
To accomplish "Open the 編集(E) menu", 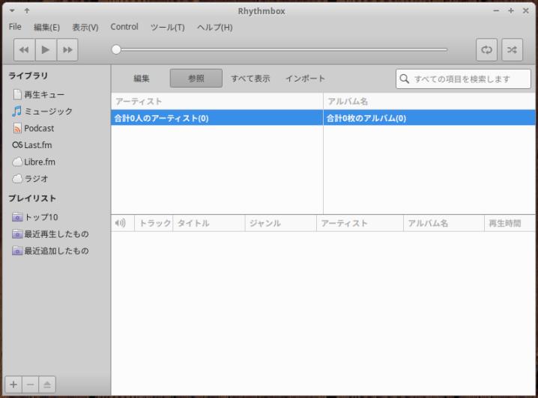I will click(x=46, y=27).
